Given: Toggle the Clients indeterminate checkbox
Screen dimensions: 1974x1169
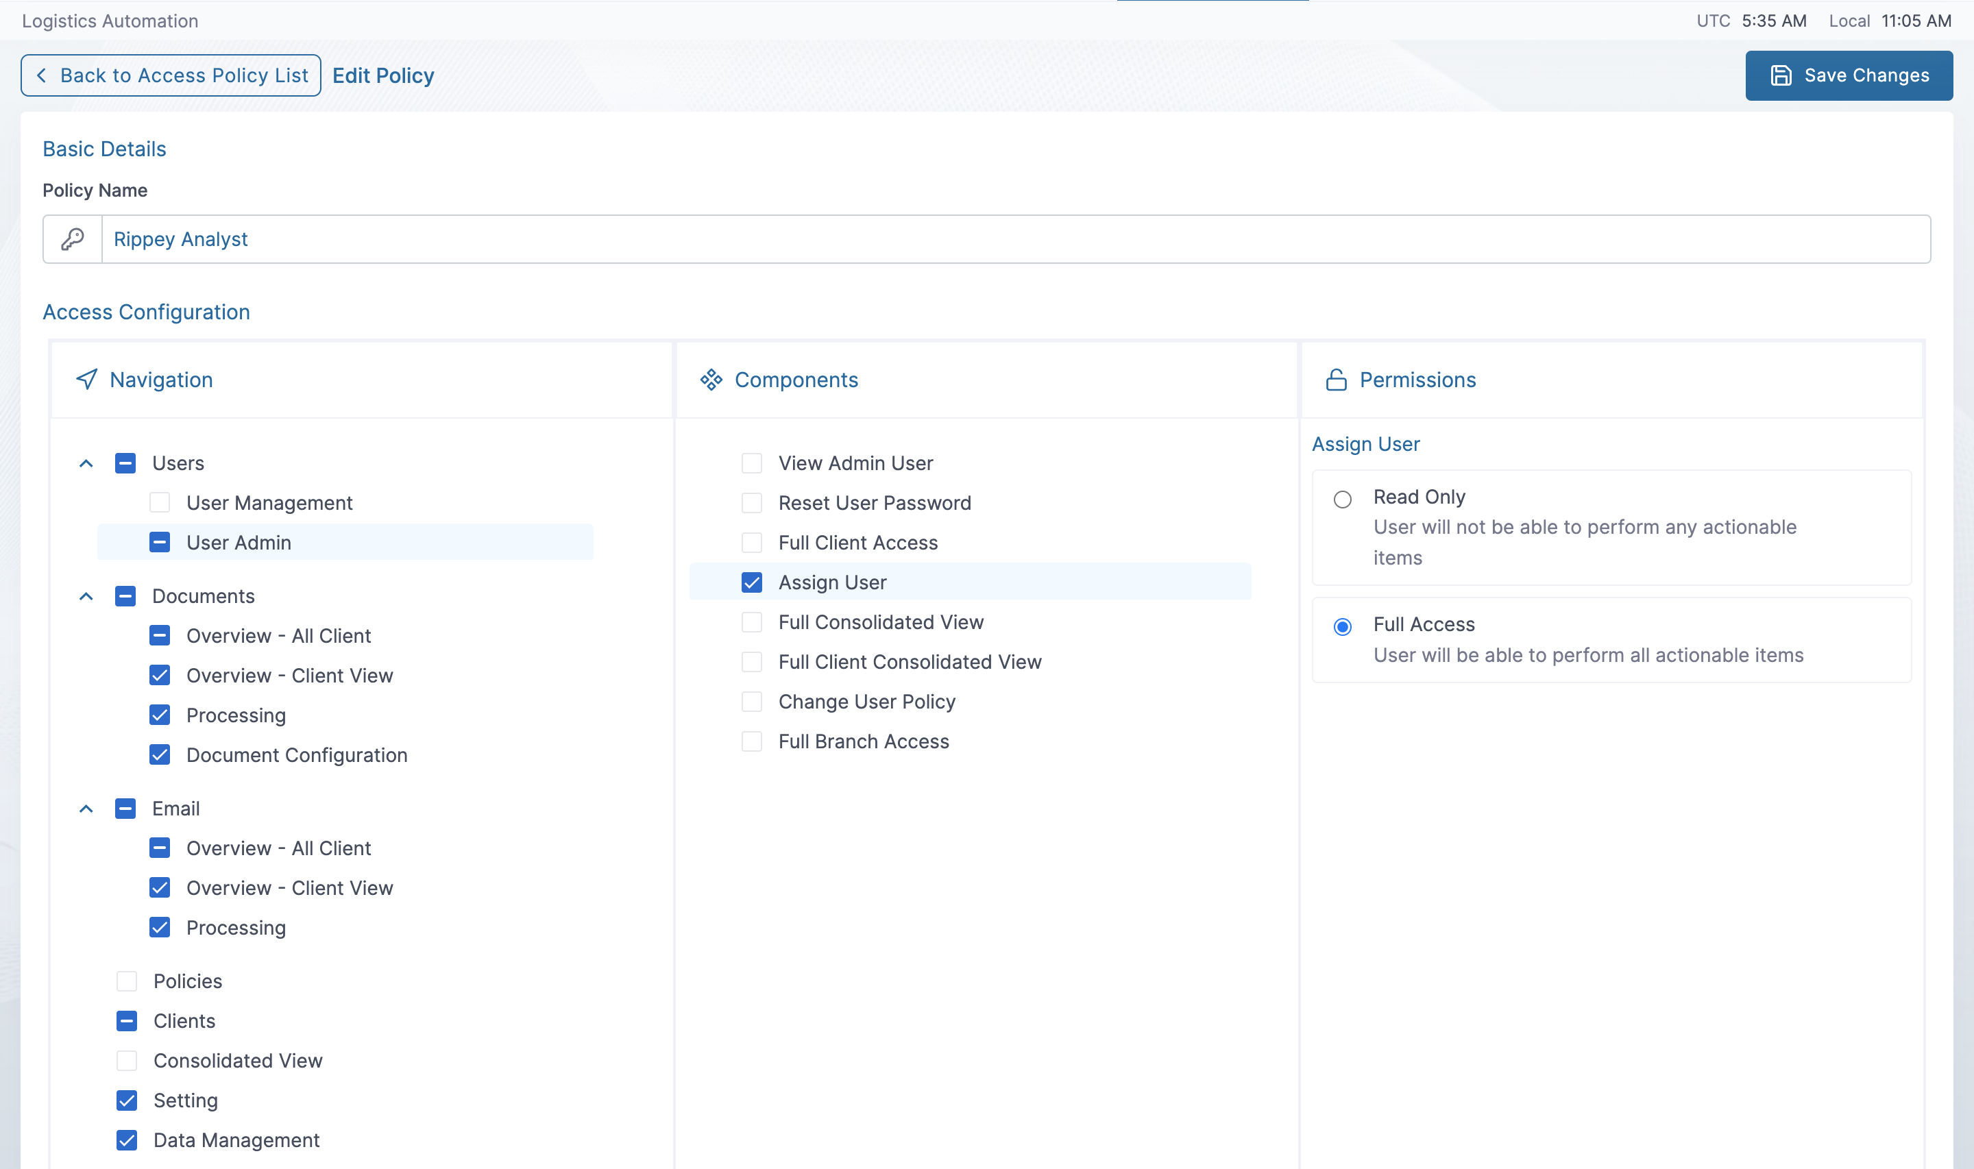Looking at the screenshot, I should [x=127, y=1021].
